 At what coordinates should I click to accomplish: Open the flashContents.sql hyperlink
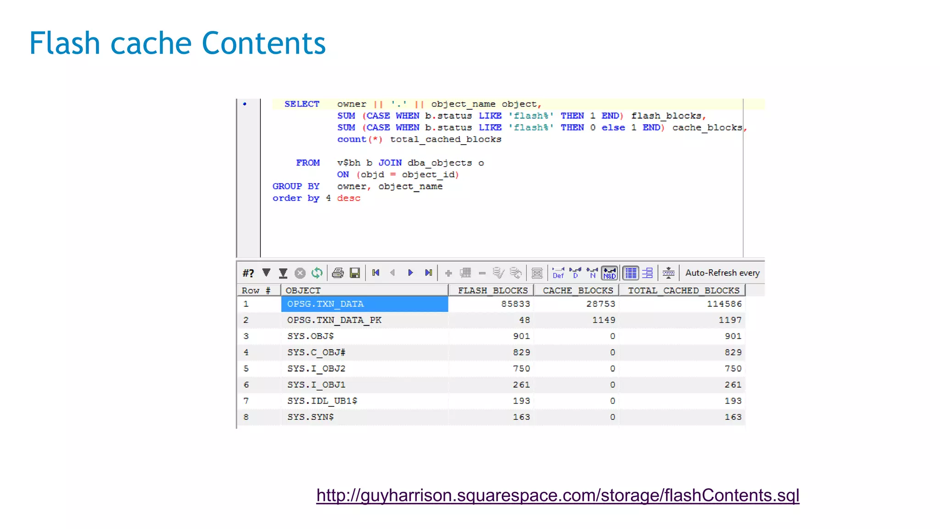[558, 495]
